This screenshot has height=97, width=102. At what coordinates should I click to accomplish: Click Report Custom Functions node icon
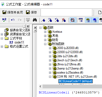pyautogui.click(x=7, y=30)
